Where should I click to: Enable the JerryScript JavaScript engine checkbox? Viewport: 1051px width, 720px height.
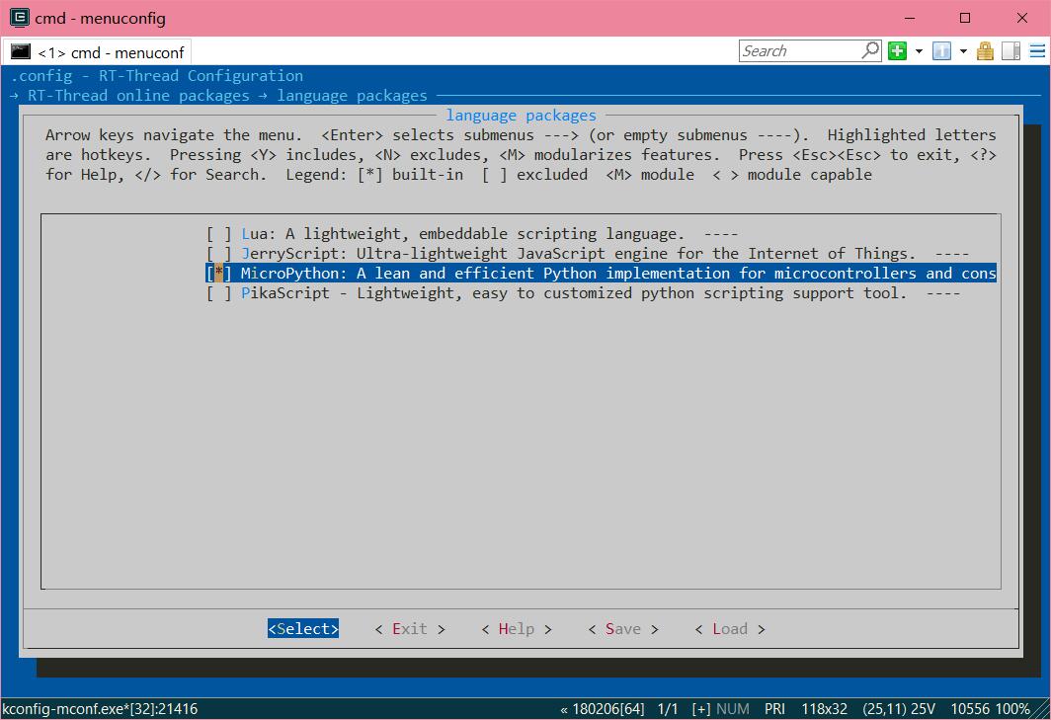pyautogui.click(x=219, y=254)
